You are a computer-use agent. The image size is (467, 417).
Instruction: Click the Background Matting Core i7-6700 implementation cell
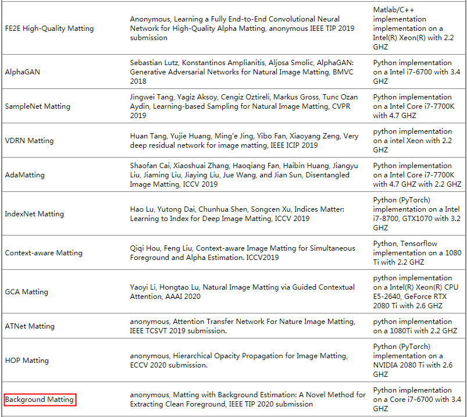[417, 399]
